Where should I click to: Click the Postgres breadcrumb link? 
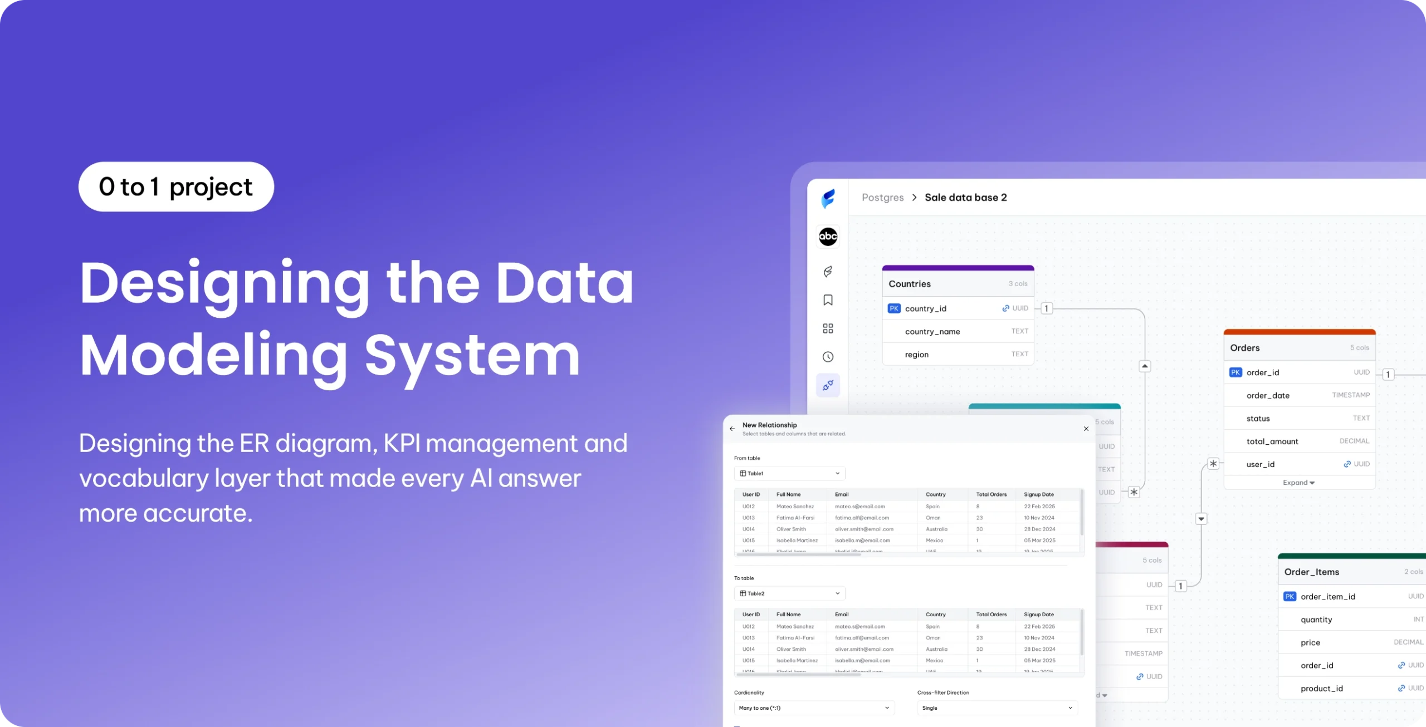coord(882,198)
